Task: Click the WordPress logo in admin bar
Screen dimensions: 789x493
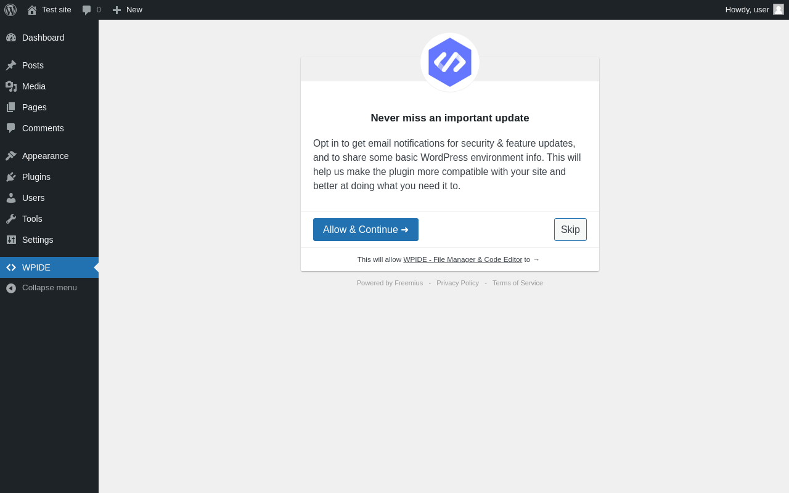Action: coord(10,10)
